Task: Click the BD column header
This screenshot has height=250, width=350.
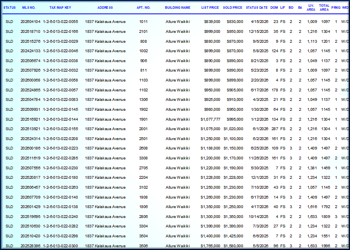Action: (291, 8)
